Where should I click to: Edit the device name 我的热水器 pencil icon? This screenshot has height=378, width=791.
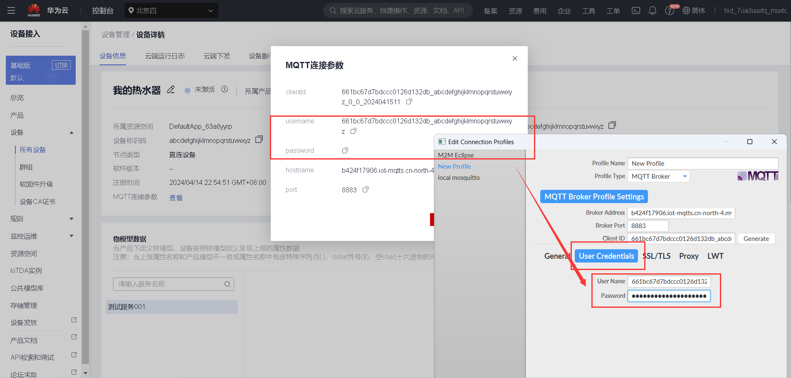pyautogui.click(x=171, y=90)
